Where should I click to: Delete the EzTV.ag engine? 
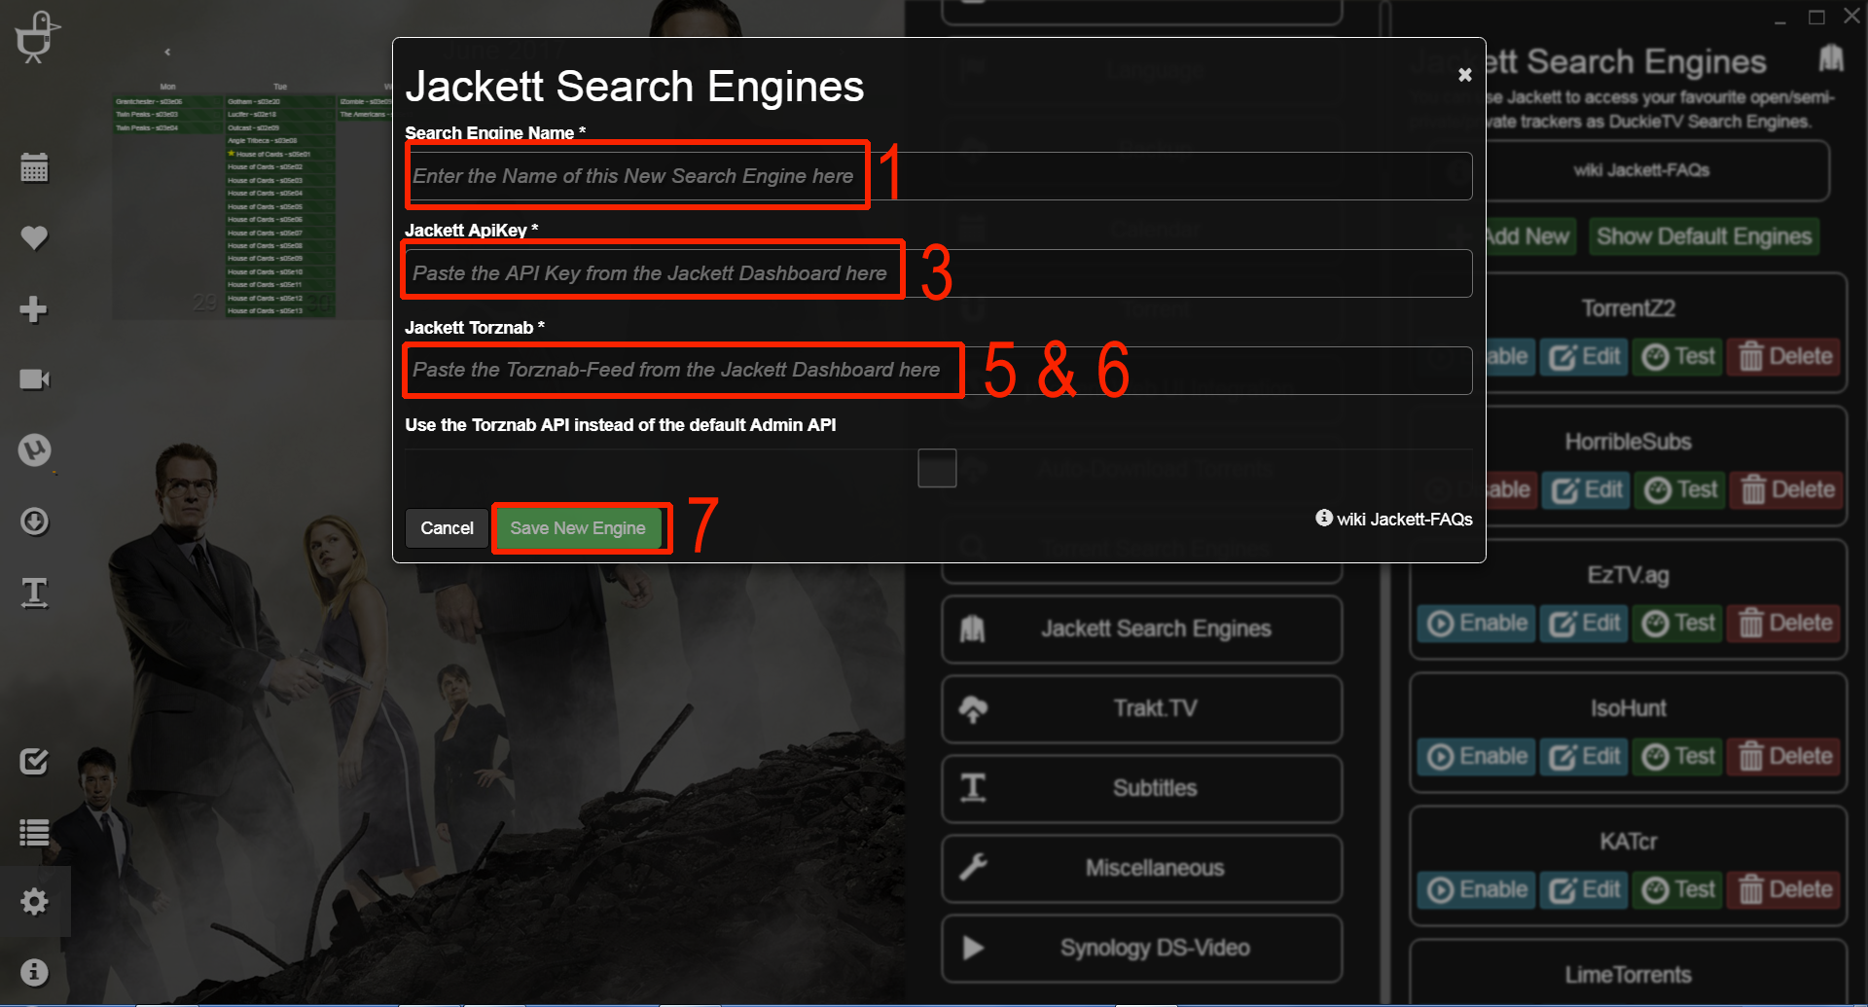coord(1785,624)
